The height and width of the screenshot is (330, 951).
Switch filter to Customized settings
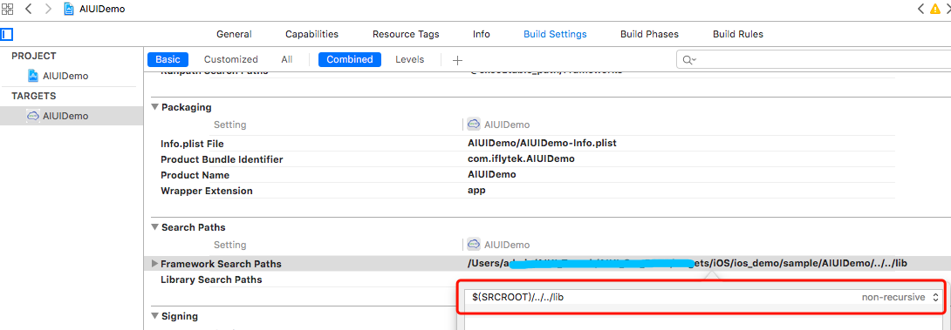(231, 59)
